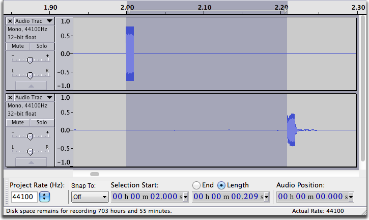Screen dimensions: 369x220
Task: Click the Project Rate stepper arrows
Action: [x=44, y=197]
